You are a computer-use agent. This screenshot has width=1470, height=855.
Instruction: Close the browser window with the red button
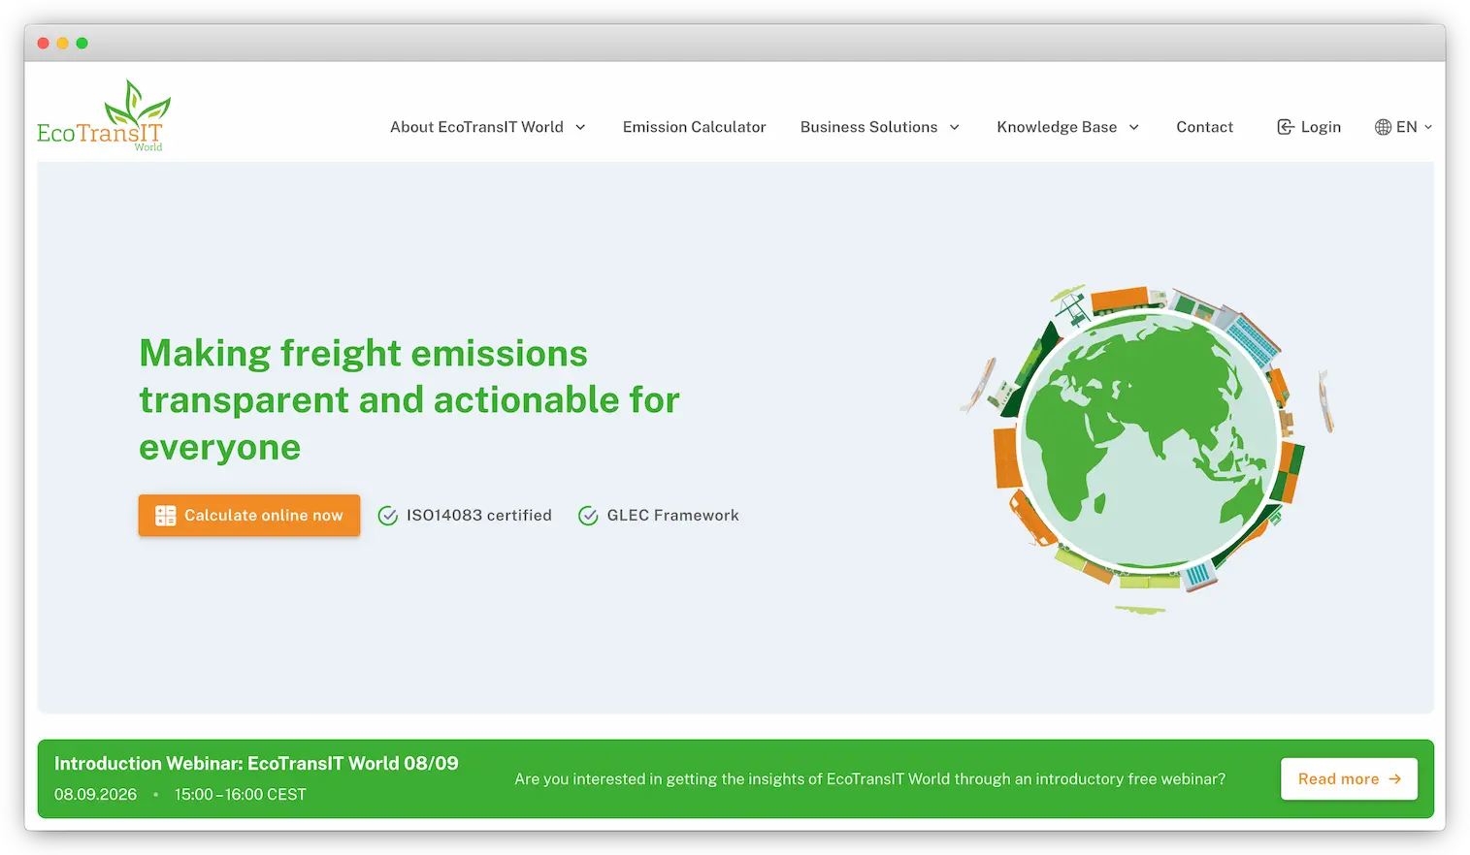point(43,43)
